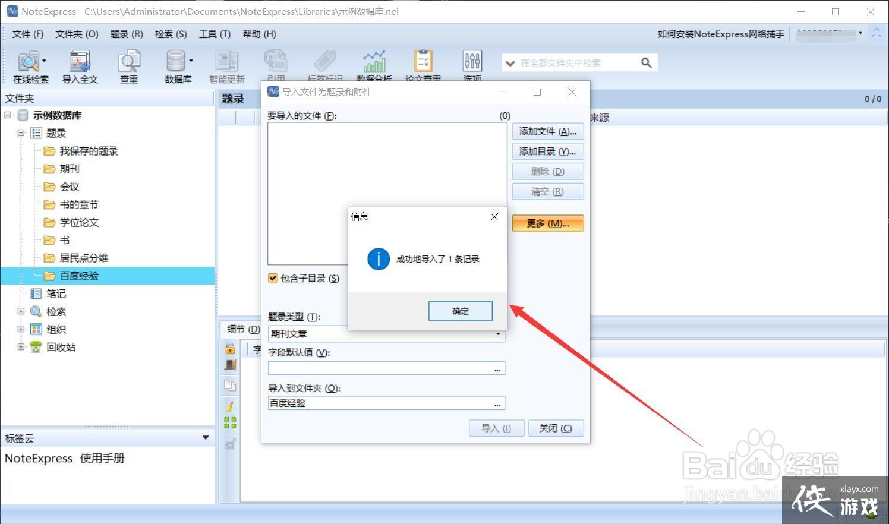
Task: Open the 数据分析 data analysis tool
Action: coord(374,65)
